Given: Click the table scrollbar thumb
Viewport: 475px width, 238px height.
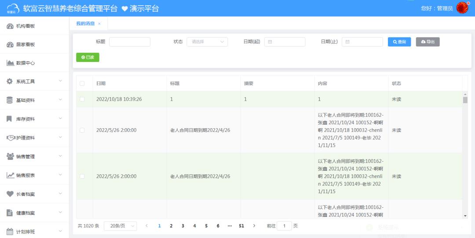Looking at the screenshot, I should 465,100.
